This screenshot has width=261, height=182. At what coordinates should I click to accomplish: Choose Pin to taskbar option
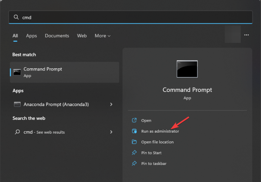(x=154, y=163)
